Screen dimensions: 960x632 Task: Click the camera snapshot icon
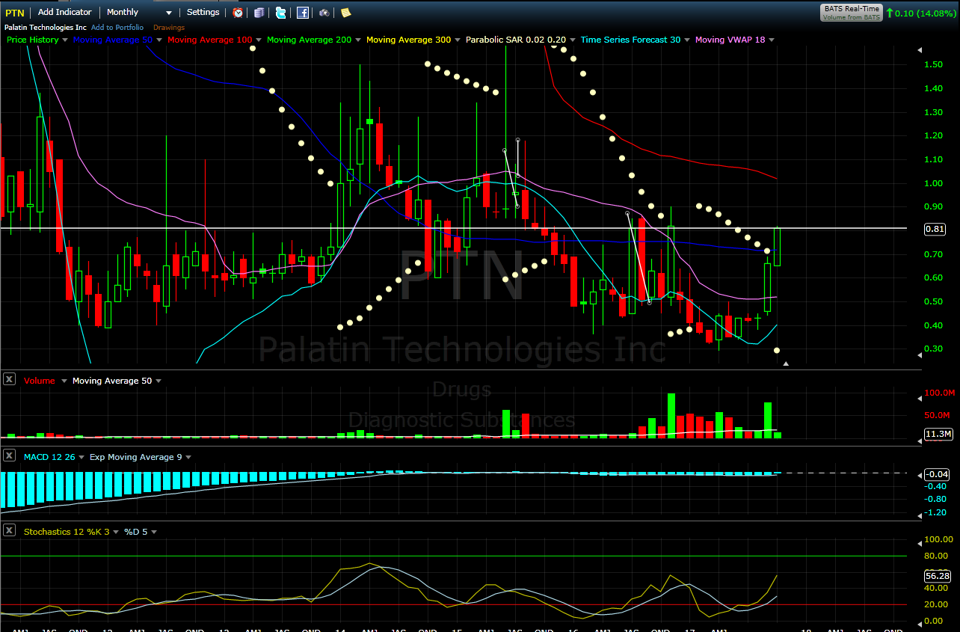(x=324, y=13)
